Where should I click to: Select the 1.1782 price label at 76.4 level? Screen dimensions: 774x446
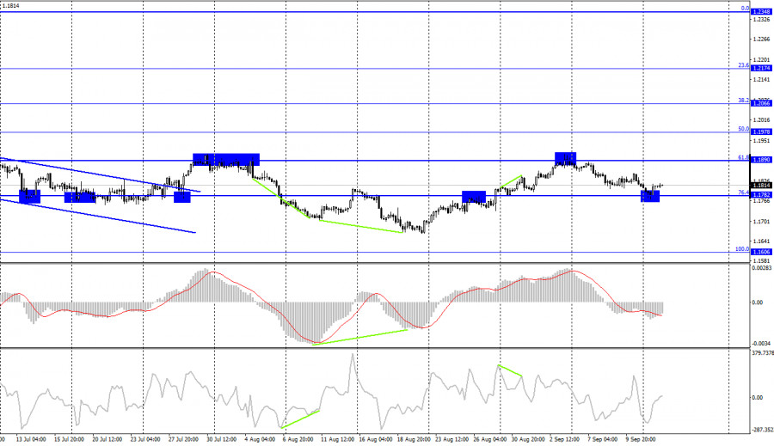tap(761, 195)
